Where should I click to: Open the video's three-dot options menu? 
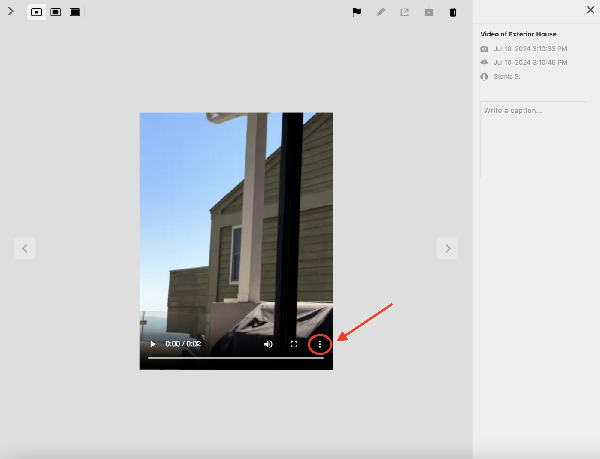tap(320, 344)
